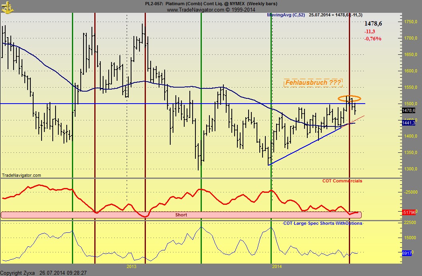This screenshot has height=276, width=422.
Task: Click the '1550,0' price axis label
Action: click(410, 87)
